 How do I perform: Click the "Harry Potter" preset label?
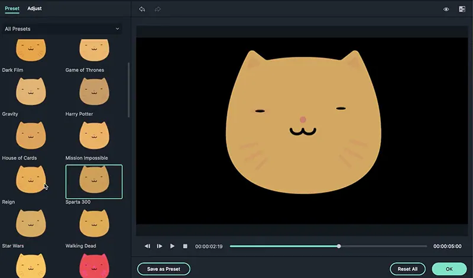click(79, 114)
